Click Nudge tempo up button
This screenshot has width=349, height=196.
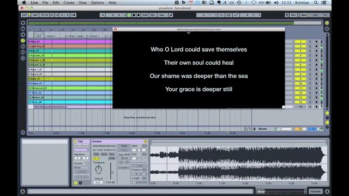click(x=57, y=15)
